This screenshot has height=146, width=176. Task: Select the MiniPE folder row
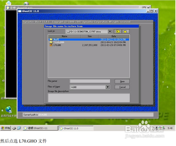(89, 40)
